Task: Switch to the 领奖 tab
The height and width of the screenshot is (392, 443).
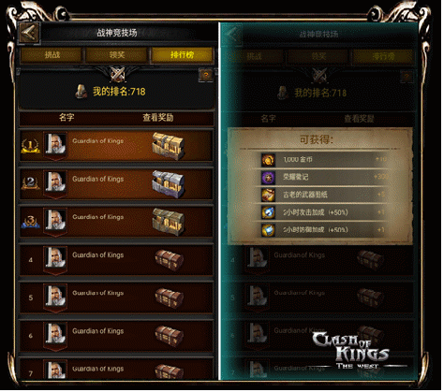Action: point(117,55)
